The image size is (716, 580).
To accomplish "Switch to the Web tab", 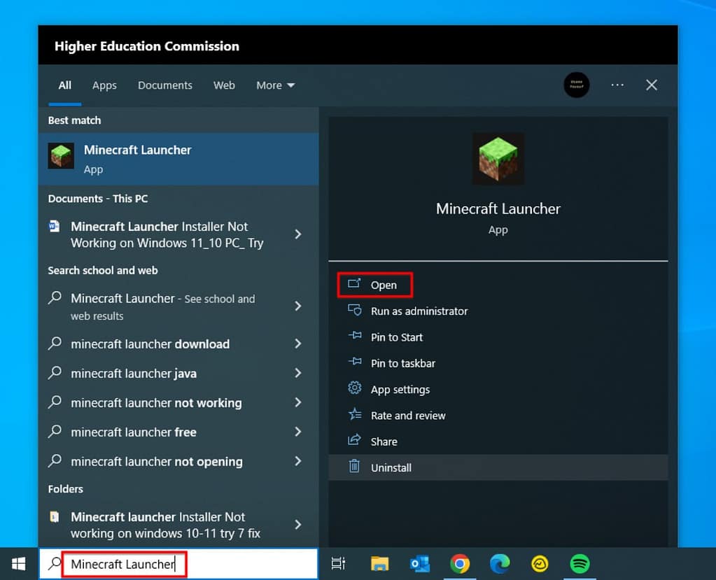I will click(x=224, y=85).
